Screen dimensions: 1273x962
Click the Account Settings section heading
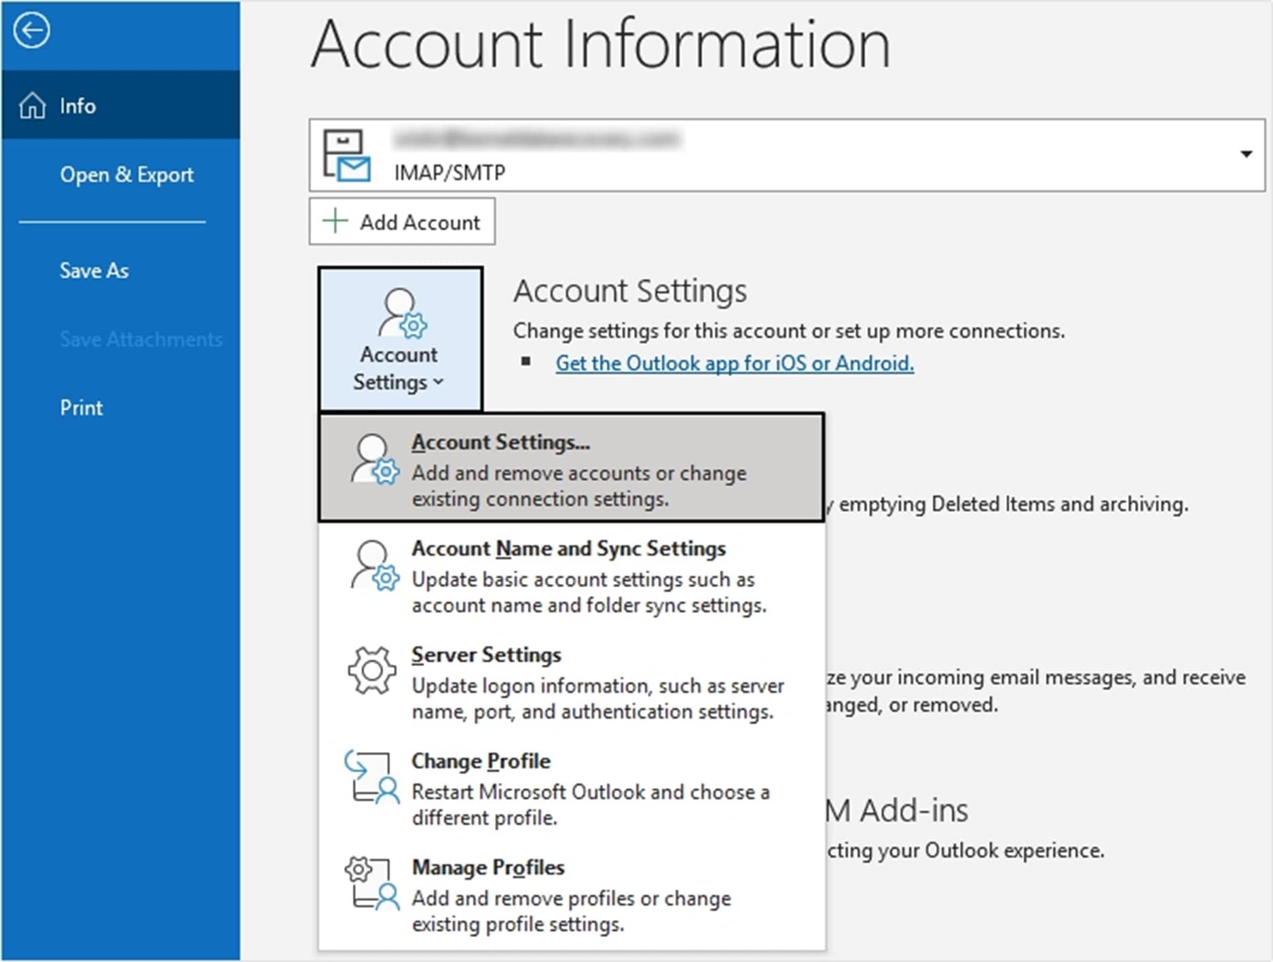(630, 291)
